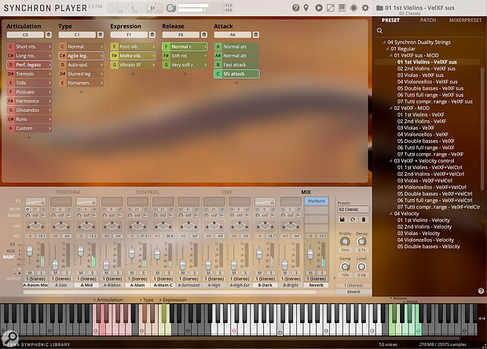Click the search magnifier in preset browser
487x349 pixels.
(380, 31)
